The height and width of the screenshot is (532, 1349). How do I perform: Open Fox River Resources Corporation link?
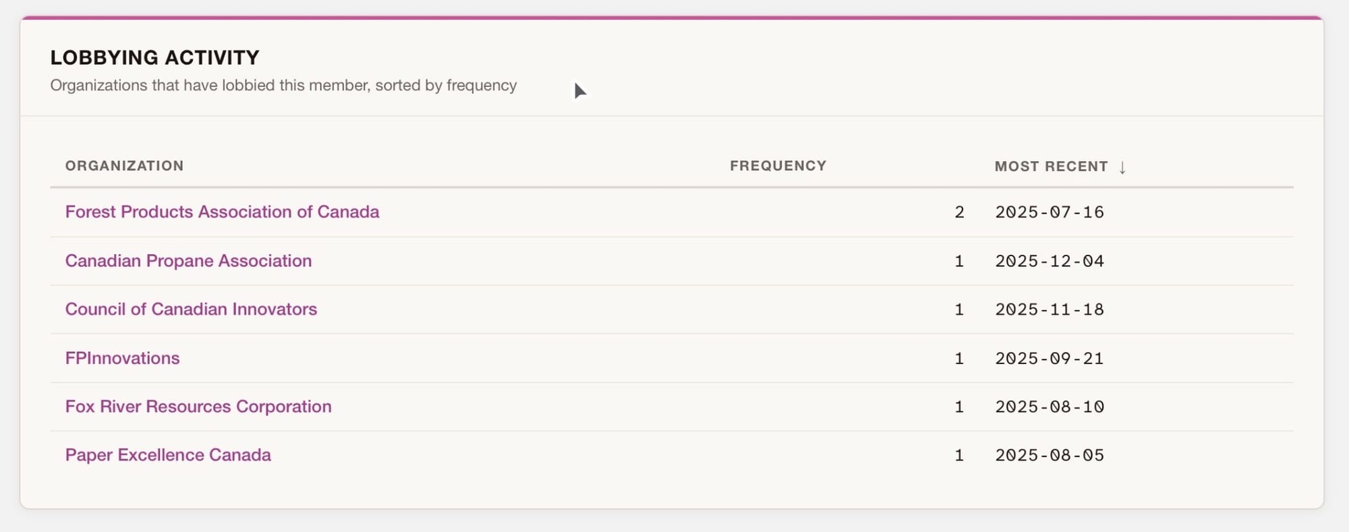tap(198, 407)
